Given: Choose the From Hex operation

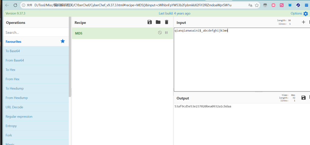Looking at the screenshot, I should point(12,79).
